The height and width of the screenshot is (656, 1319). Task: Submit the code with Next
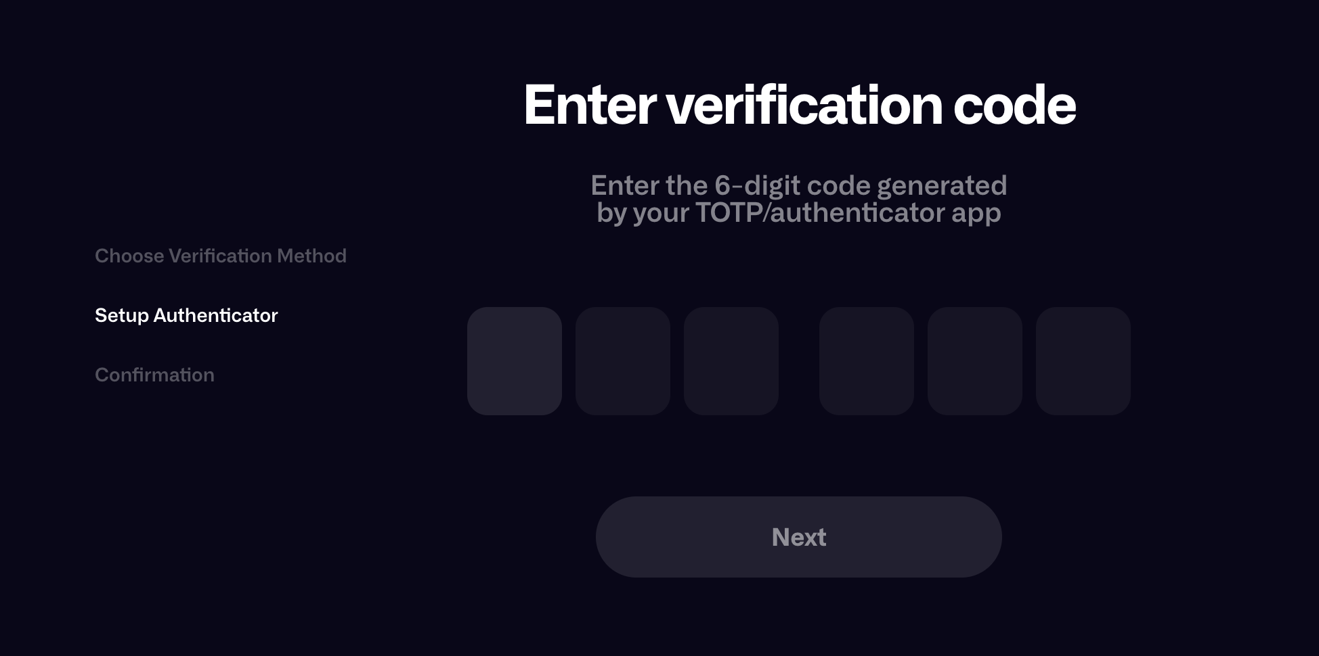[799, 537]
